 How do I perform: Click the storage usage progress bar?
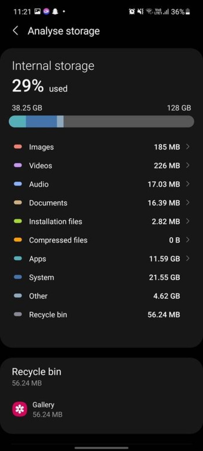pos(101,121)
